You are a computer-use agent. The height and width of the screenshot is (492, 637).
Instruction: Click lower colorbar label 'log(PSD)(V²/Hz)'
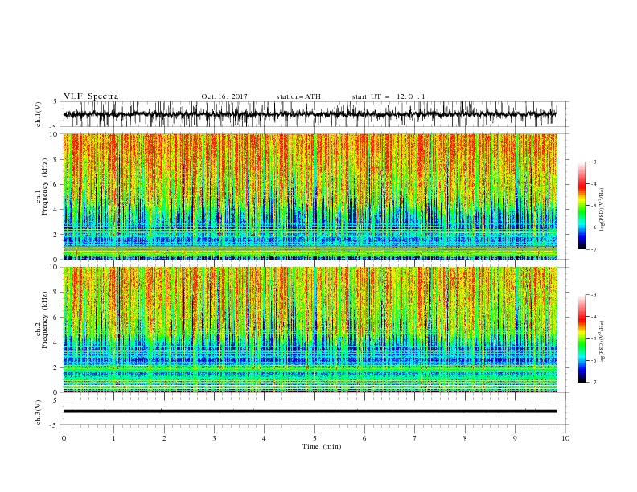click(602, 342)
